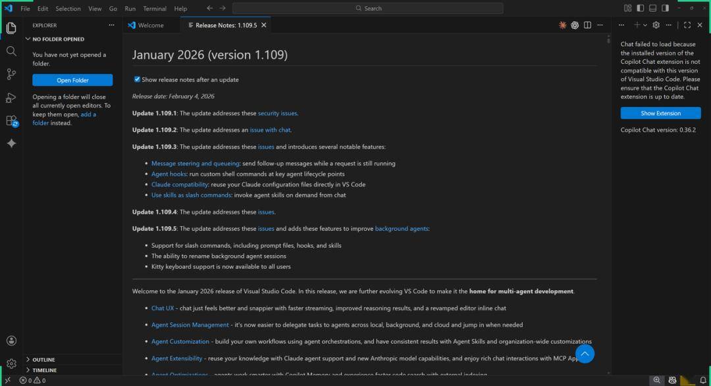The height and width of the screenshot is (386, 711).
Task: Click the command center search field
Action: [367, 9]
